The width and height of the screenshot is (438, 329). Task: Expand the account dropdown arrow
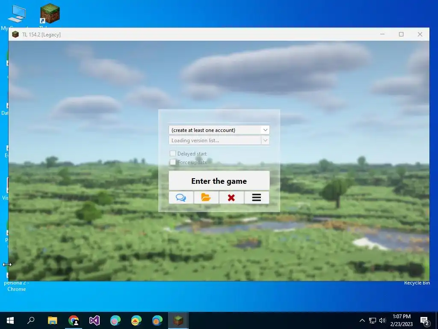pos(265,130)
